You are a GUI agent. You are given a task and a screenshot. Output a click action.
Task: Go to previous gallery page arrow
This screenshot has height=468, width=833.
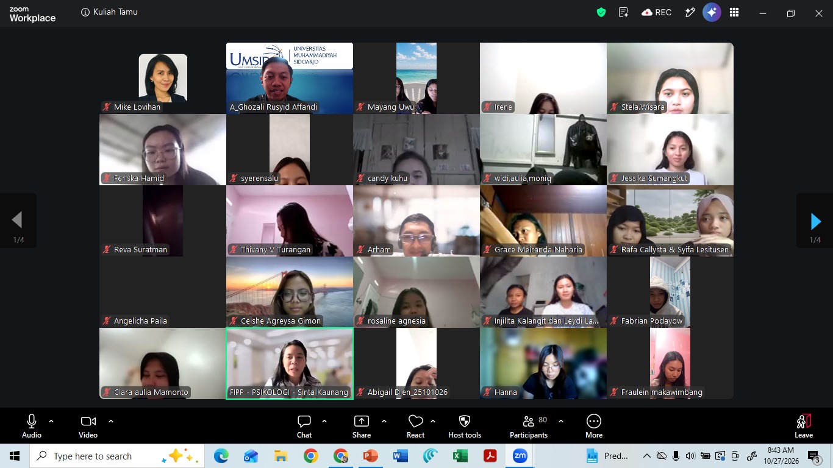click(x=18, y=221)
